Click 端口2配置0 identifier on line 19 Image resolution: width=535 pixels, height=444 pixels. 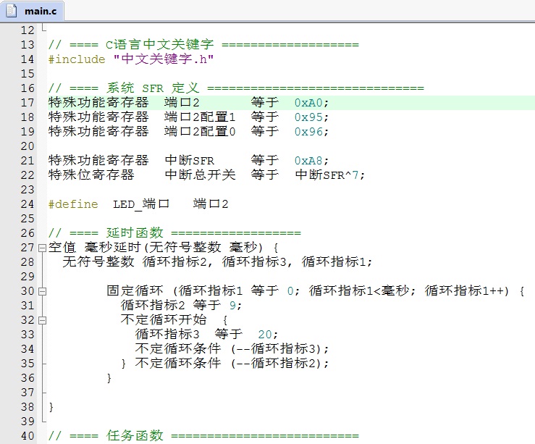point(200,131)
